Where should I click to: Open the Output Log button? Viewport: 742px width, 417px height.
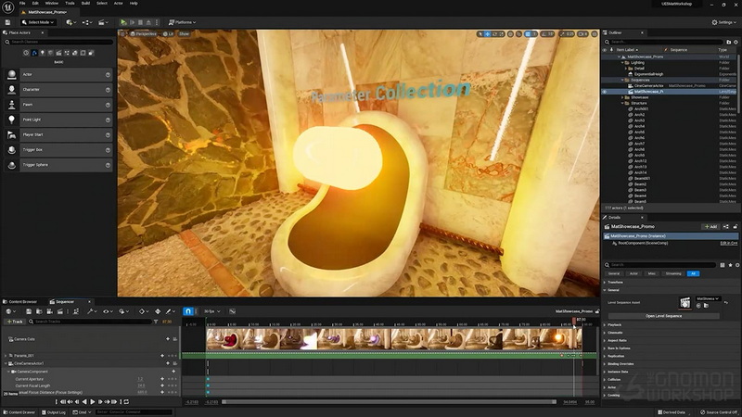pyautogui.click(x=54, y=412)
